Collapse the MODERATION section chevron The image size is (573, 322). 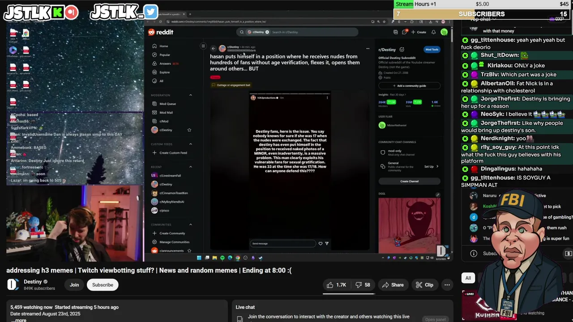[190, 95]
